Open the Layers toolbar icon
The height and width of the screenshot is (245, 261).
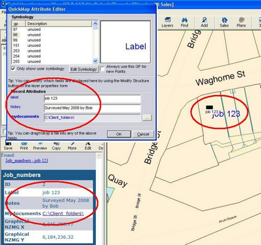(168, 22)
